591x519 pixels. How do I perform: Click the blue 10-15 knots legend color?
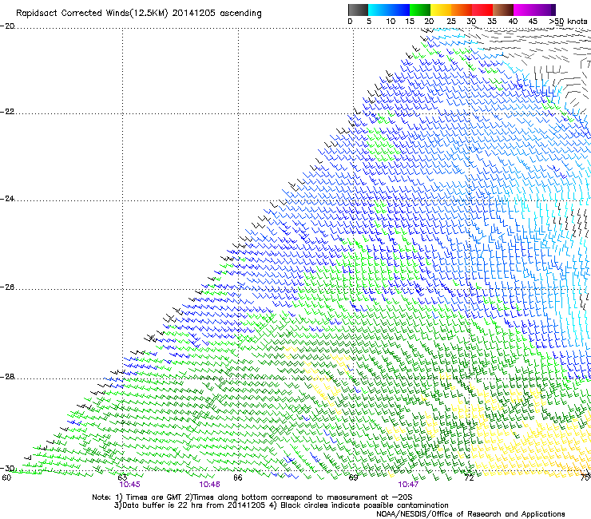click(x=399, y=10)
